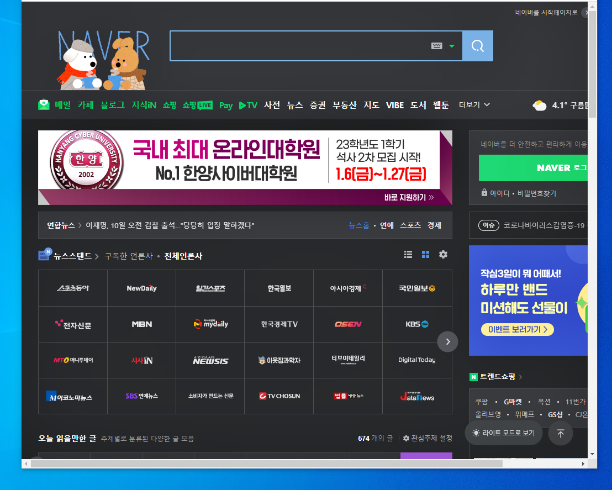Image resolution: width=612 pixels, height=490 pixels.
Task: Open the MBN press logo
Action: [142, 324]
